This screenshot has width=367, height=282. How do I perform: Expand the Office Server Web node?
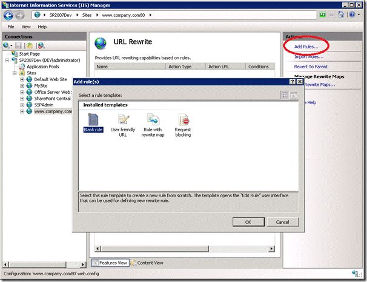[22, 92]
